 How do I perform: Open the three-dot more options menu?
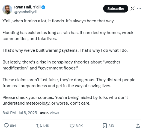[139, 8]
